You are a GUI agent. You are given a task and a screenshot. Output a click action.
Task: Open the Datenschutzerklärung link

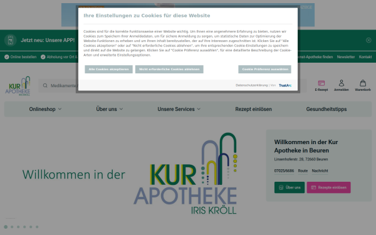251,85
